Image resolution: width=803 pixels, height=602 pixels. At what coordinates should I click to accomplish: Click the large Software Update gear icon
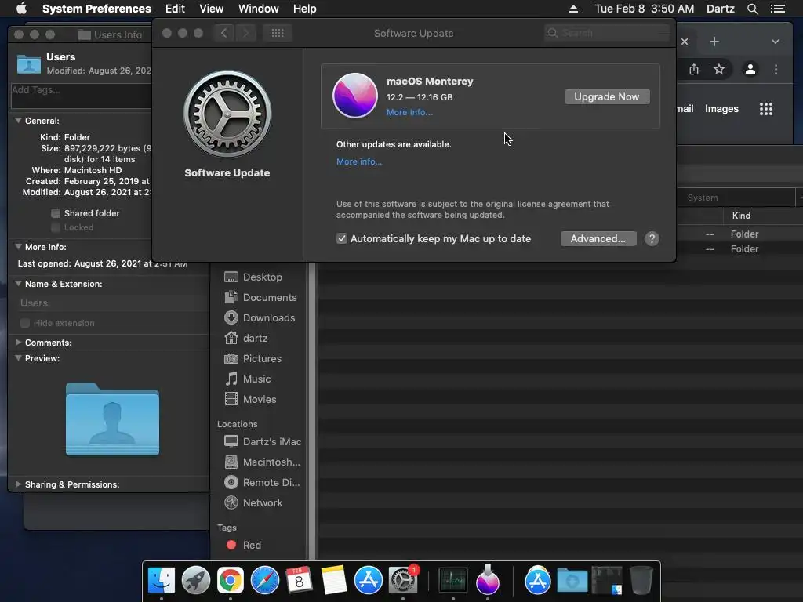(x=227, y=114)
